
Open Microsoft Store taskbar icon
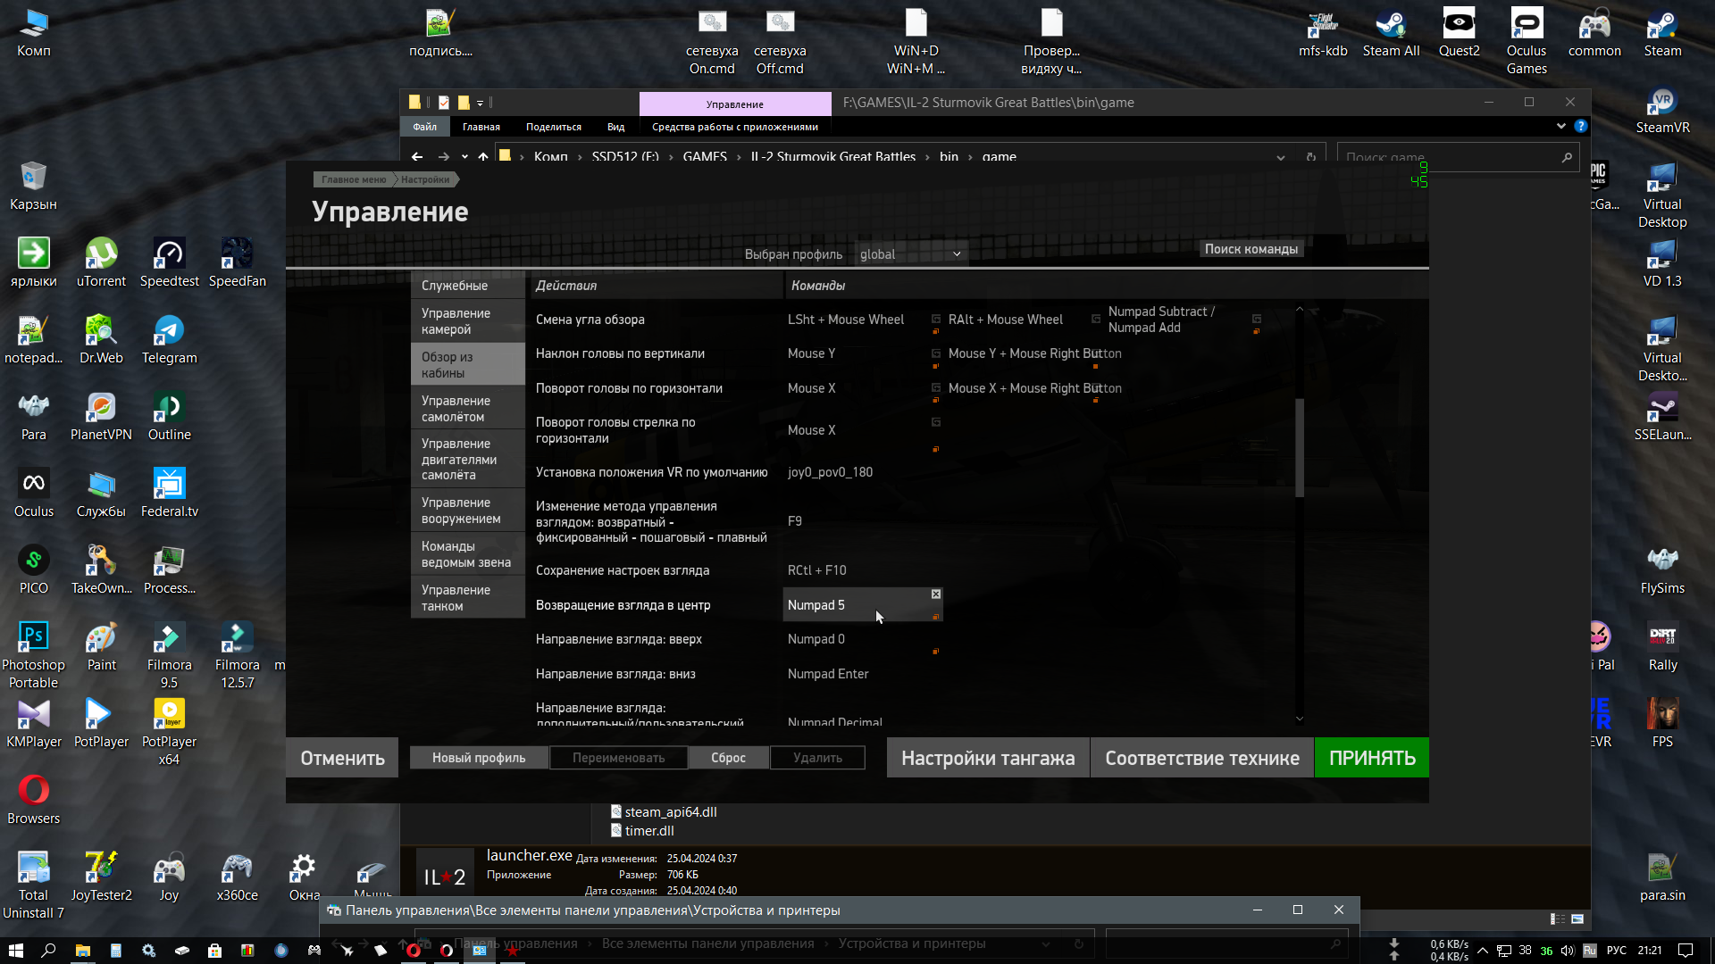tap(214, 951)
